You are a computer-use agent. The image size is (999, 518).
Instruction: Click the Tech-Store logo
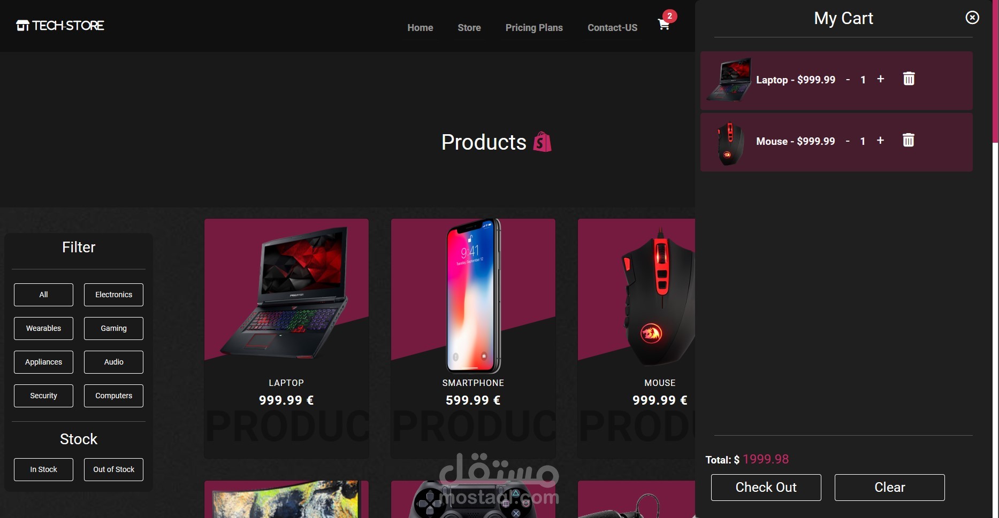click(60, 25)
